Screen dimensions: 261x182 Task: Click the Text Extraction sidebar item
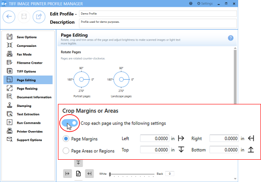pos(28,114)
